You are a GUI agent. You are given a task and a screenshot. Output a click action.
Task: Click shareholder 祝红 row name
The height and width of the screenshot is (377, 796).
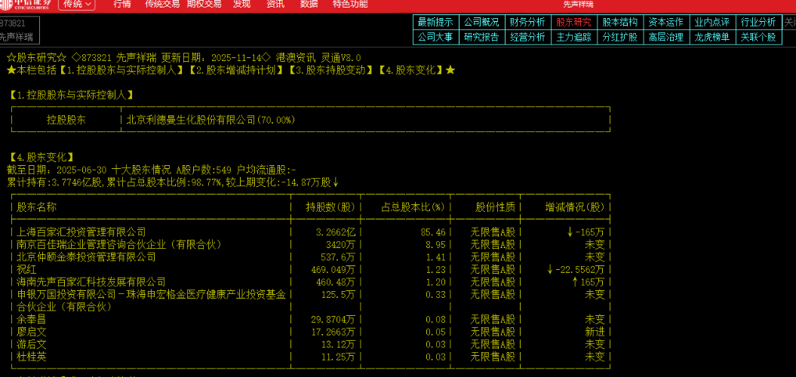click(26, 269)
